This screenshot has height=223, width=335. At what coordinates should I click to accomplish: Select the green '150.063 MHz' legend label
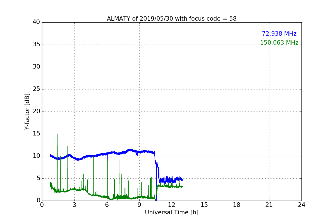pos(279,43)
